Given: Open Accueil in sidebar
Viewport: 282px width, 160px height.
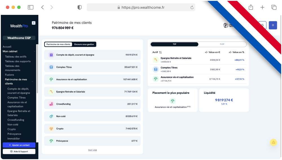Looking at the screenshot, I should [7, 47].
